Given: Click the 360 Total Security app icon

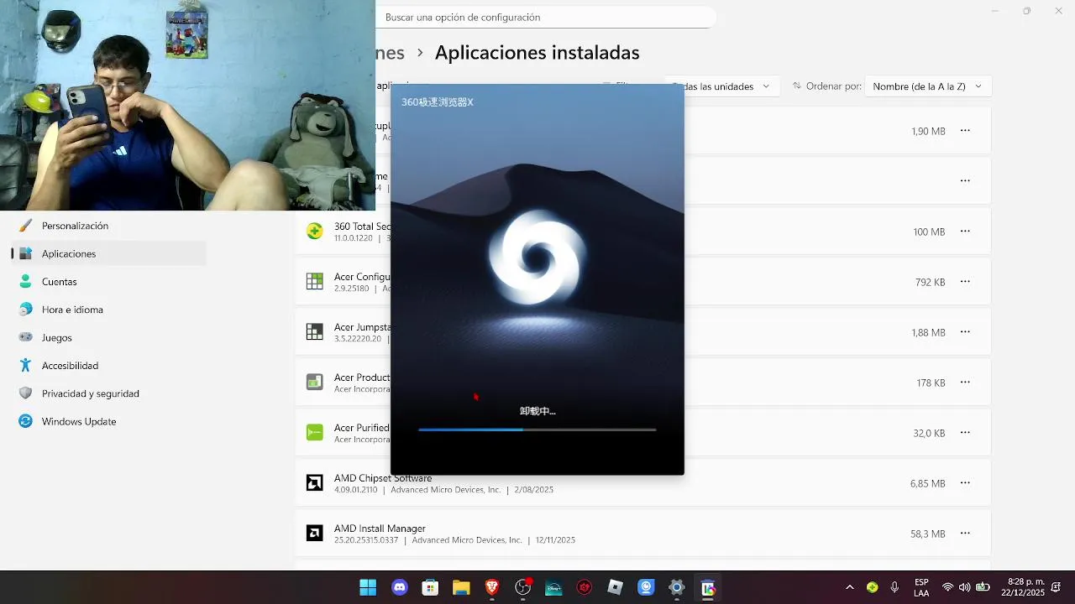Looking at the screenshot, I should pos(315,232).
